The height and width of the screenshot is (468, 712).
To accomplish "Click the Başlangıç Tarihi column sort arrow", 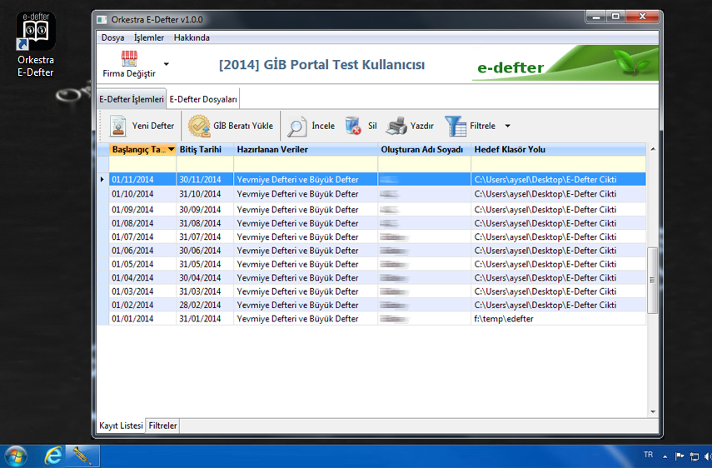I will [x=172, y=149].
